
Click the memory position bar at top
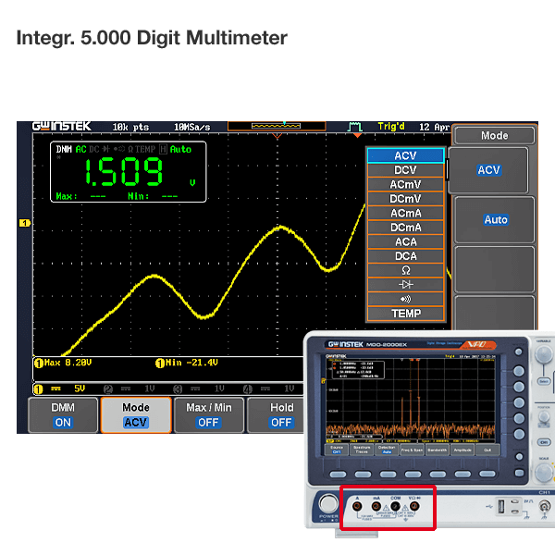tap(275, 126)
